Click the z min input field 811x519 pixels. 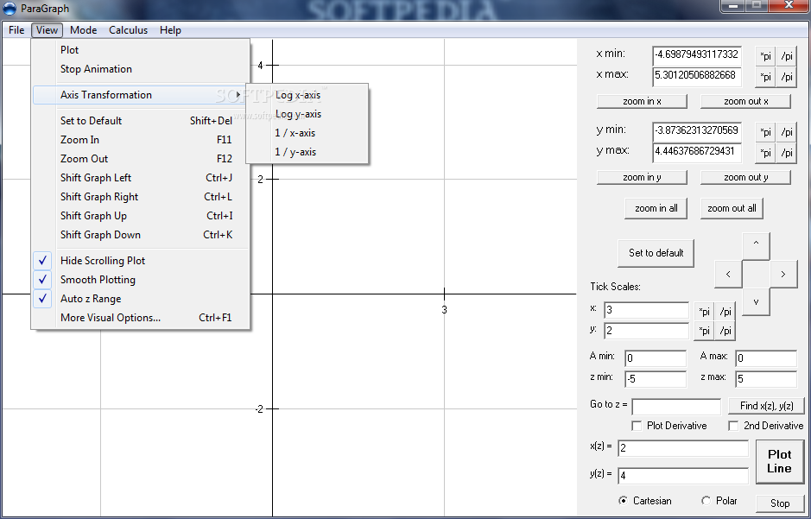point(656,379)
